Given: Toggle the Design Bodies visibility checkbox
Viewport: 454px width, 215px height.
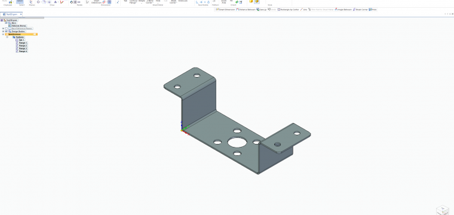Looking at the screenshot, I should [x=6, y=32].
